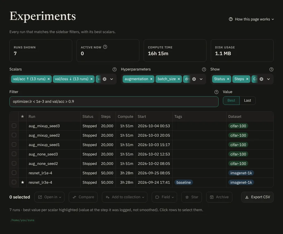283x234 pixels.
Task: Open the Add to collection dropdown
Action: 125,197
